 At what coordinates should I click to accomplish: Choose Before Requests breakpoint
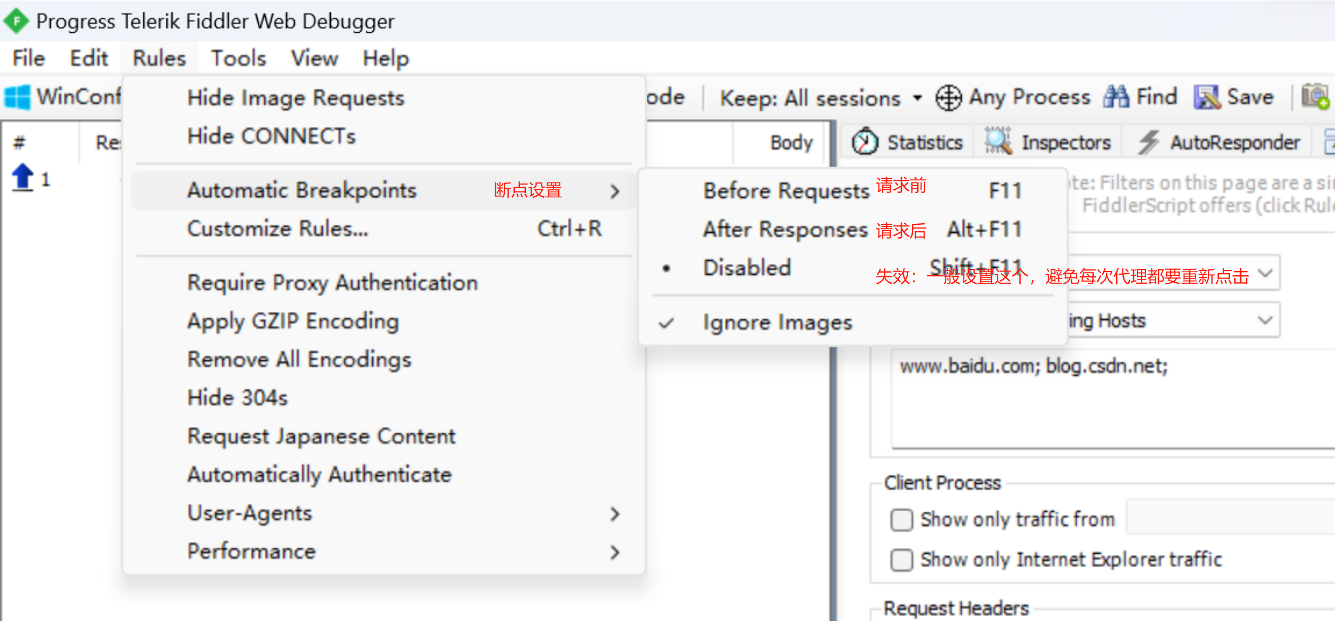(786, 191)
